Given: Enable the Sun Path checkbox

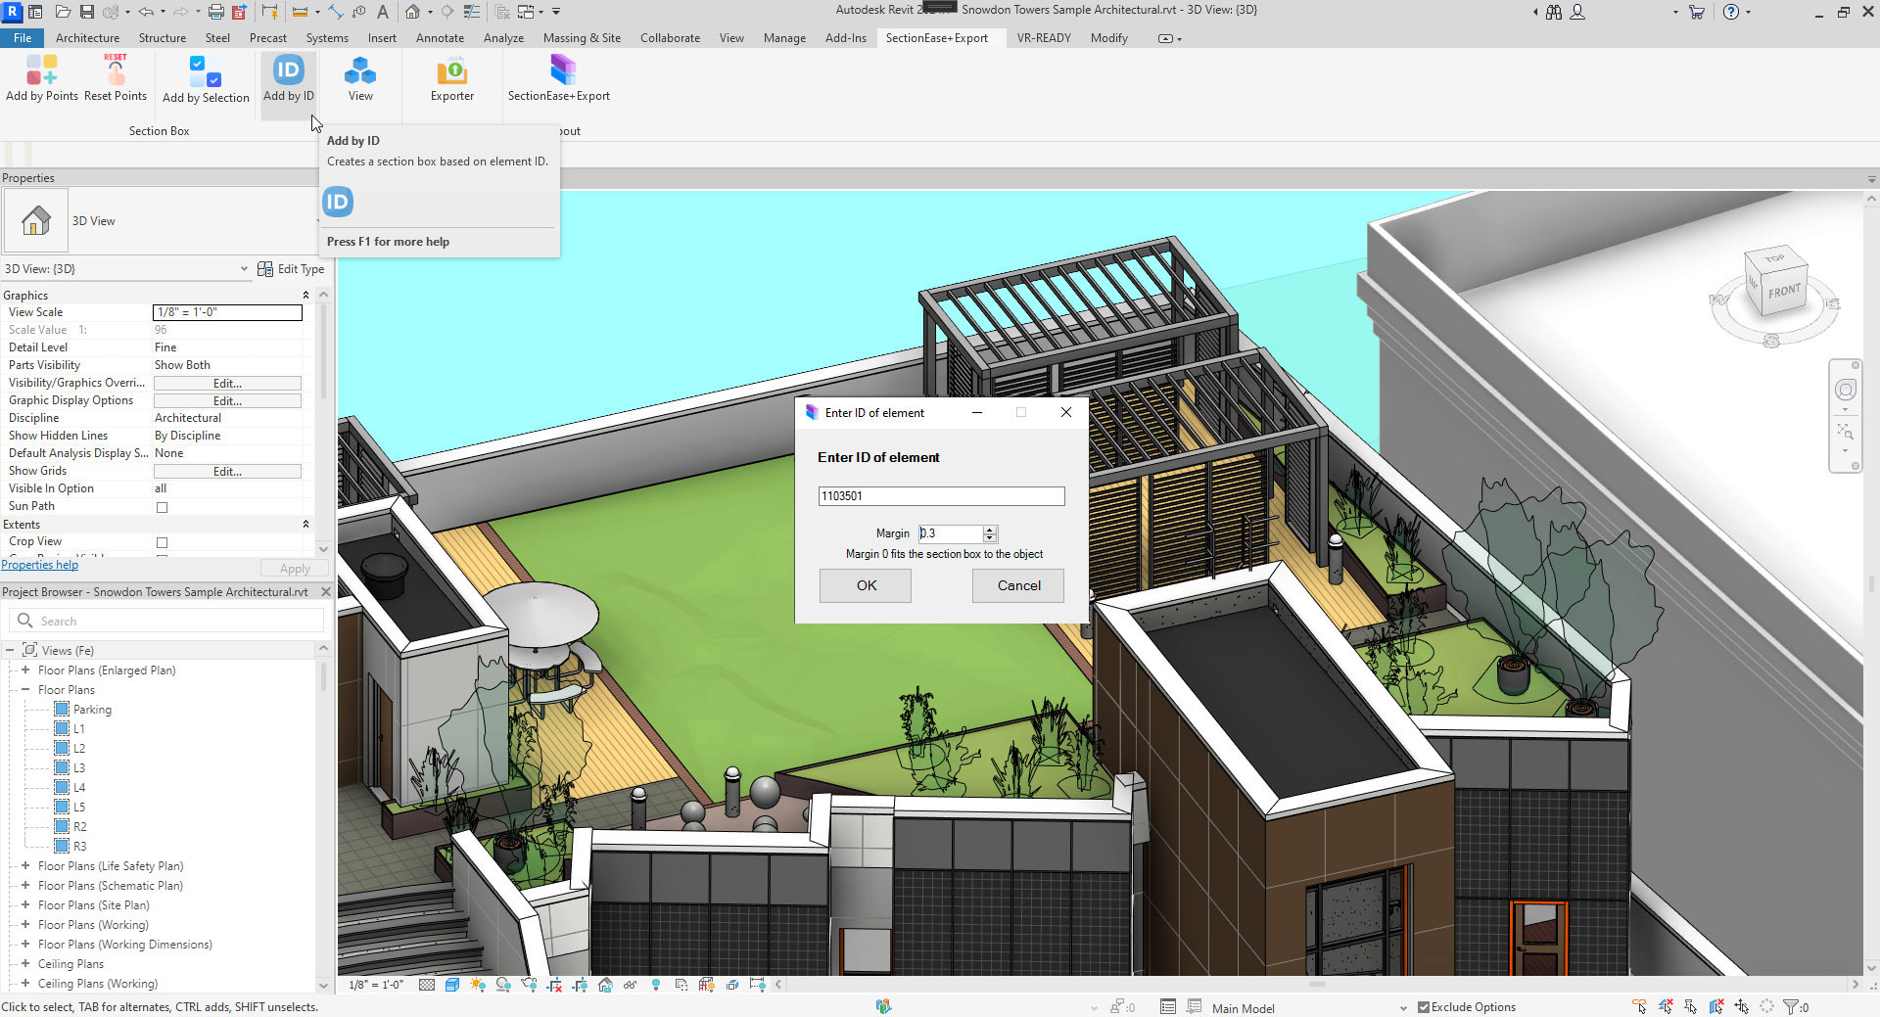Looking at the screenshot, I should pyautogui.click(x=163, y=507).
